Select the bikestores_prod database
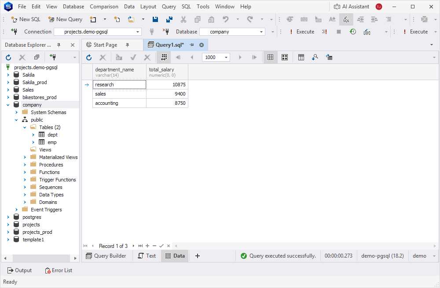This screenshot has height=288, width=440. click(39, 97)
